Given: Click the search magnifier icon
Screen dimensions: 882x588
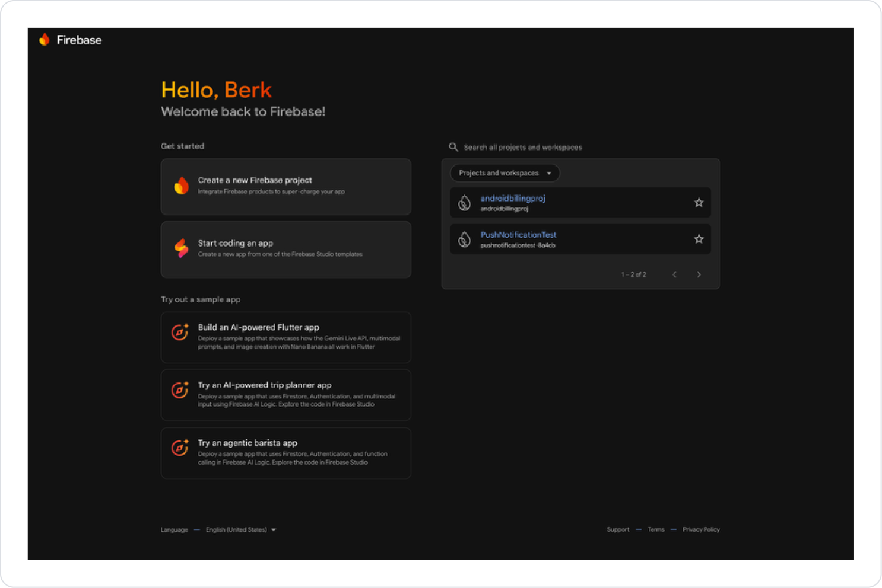Looking at the screenshot, I should [453, 147].
